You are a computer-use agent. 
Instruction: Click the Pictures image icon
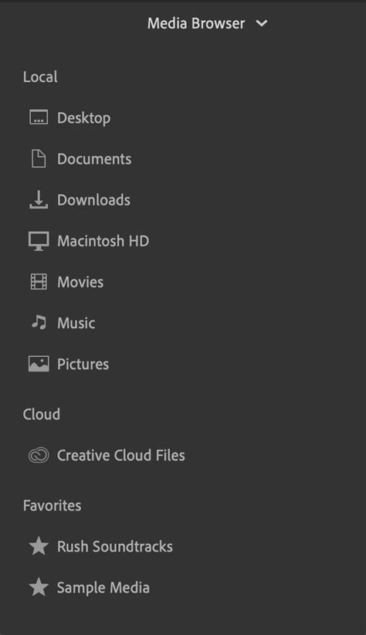coord(39,364)
